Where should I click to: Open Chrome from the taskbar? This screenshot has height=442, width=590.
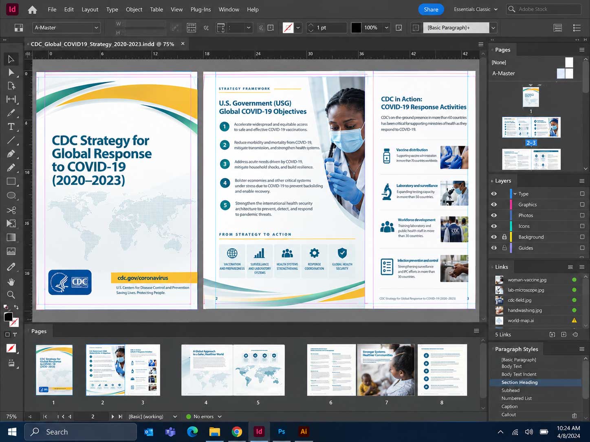[237, 431]
